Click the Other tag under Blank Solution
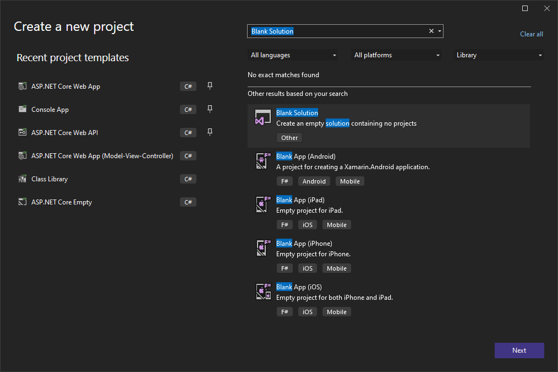 (x=289, y=138)
